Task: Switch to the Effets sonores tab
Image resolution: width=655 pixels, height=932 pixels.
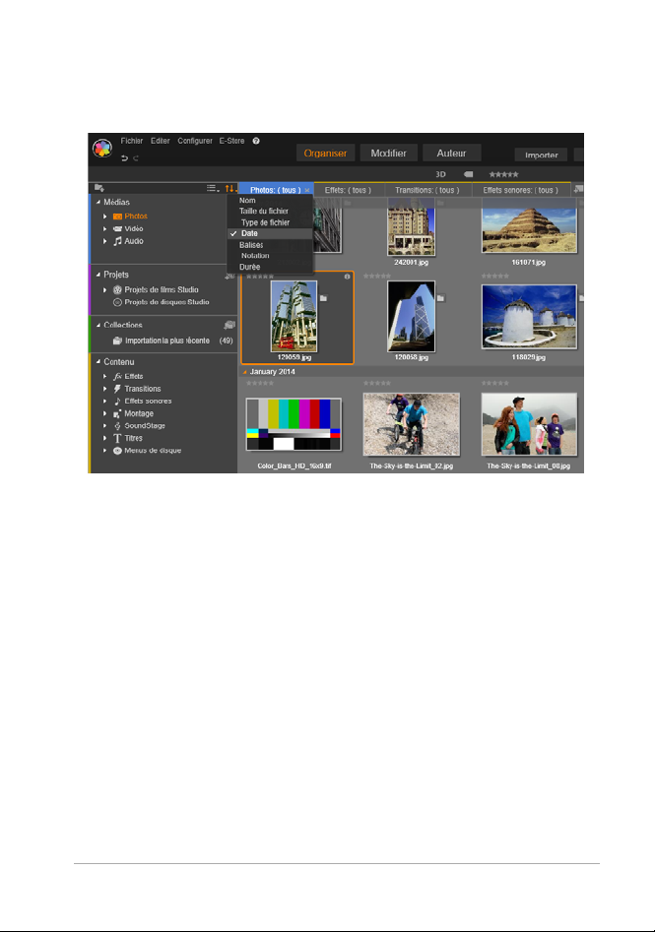Action: coord(520,189)
